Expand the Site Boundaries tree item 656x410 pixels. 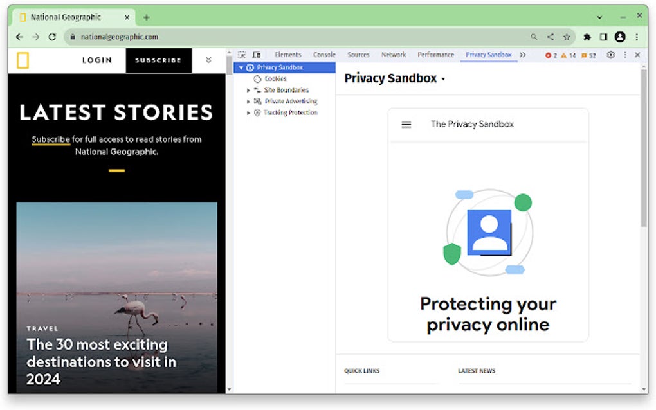tap(250, 90)
